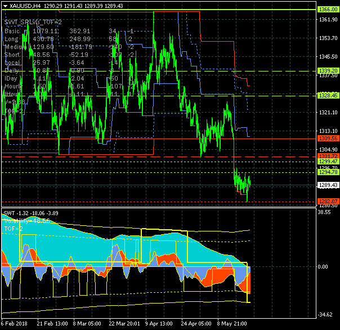
Task: Click the SWT_SRLvls_TOF=2 indicator label
Action: (33, 22)
